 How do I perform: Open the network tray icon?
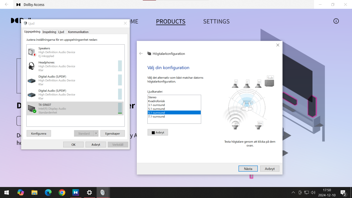(x=306, y=193)
